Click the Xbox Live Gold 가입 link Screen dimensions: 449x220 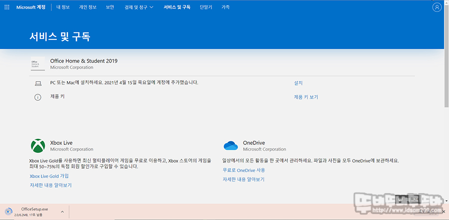(x=49, y=176)
